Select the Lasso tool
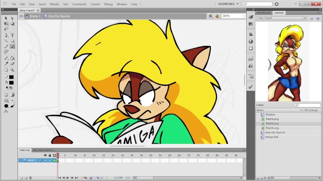 [6, 29]
